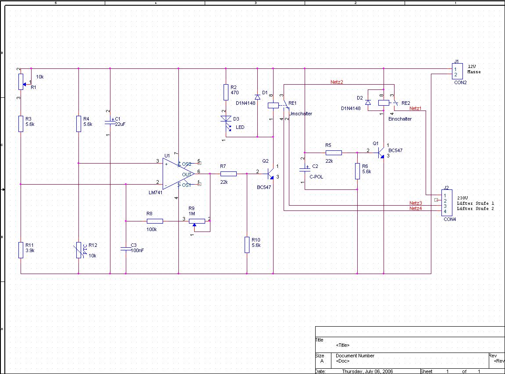
Task: Select the no-connect marker at J2 pin 2
Action: [436, 200]
